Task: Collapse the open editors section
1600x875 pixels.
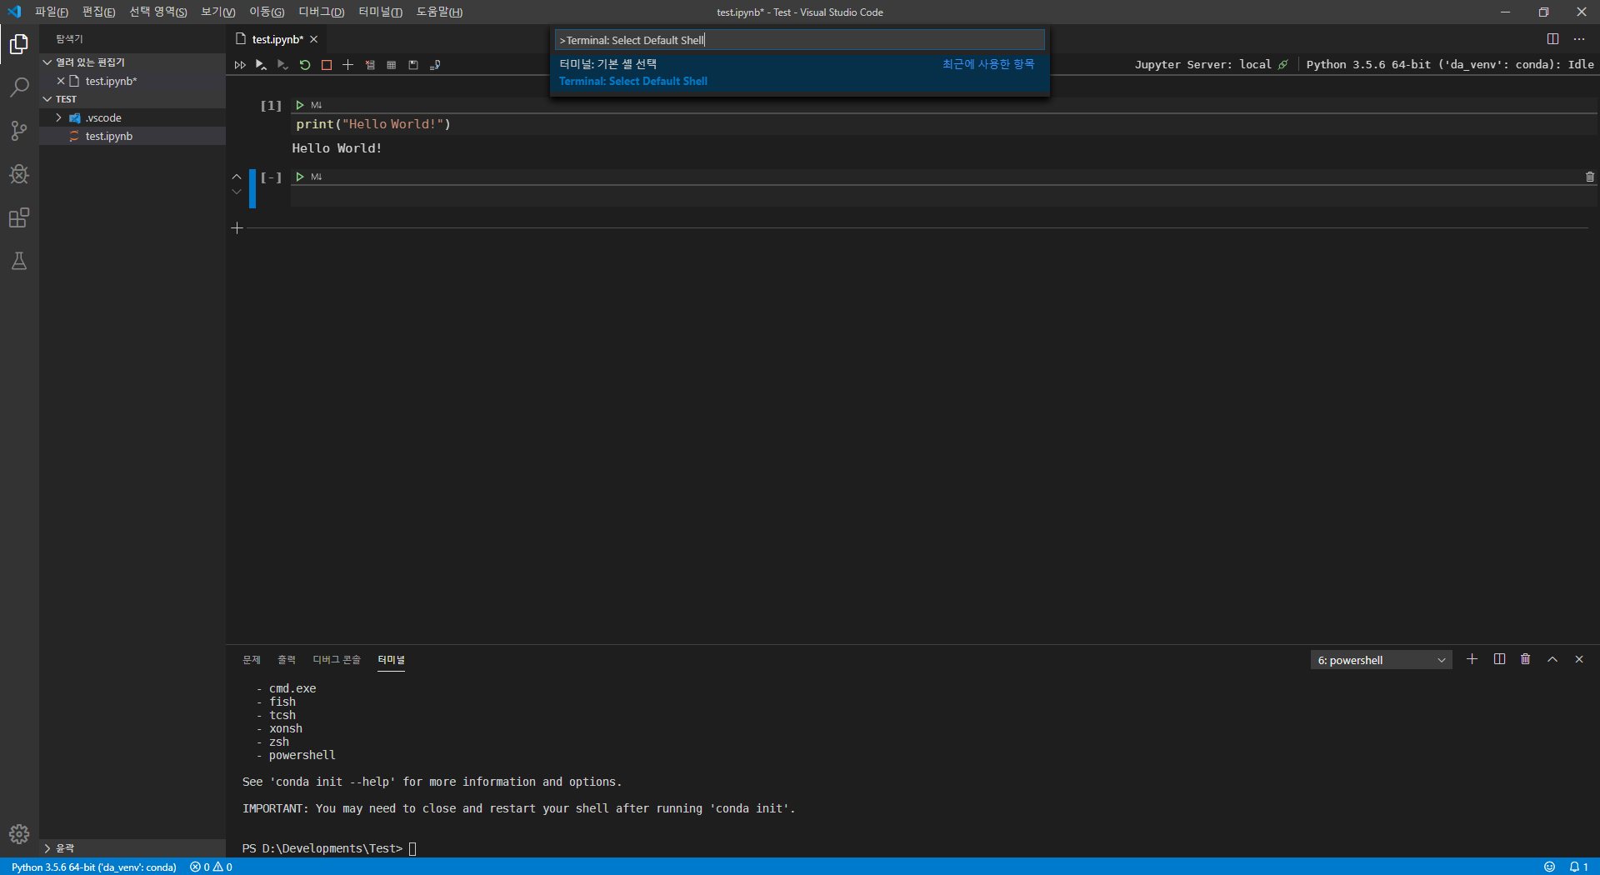Action: coord(47,62)
